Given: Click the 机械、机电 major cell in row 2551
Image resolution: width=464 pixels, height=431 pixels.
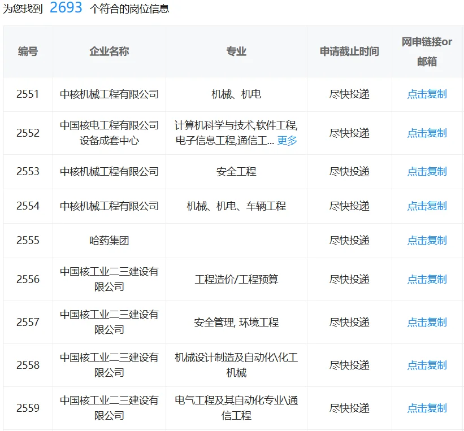Looking at the screenshot, I should tap(236, 94).
